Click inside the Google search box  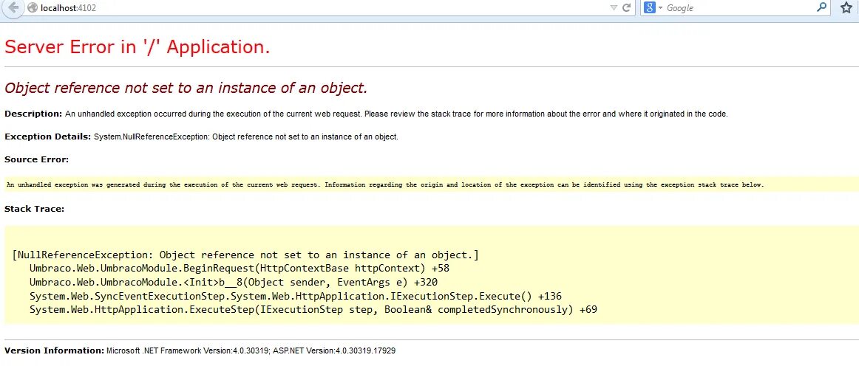click(739, 7)
